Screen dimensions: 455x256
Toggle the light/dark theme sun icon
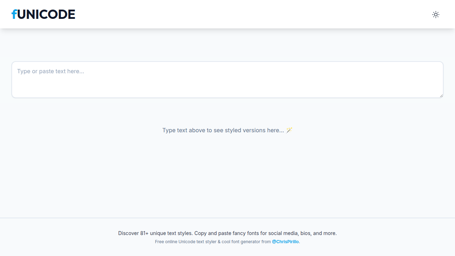point(436,15)
